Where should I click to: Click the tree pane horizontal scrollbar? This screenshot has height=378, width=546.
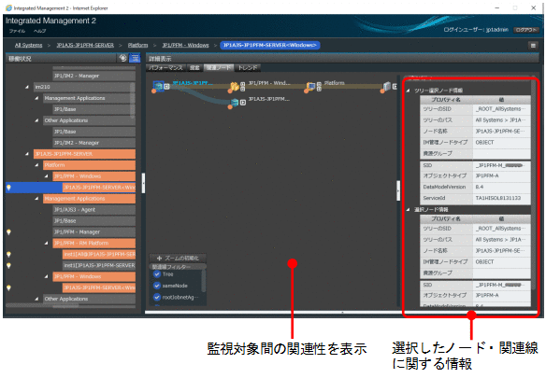click(42, 306)
